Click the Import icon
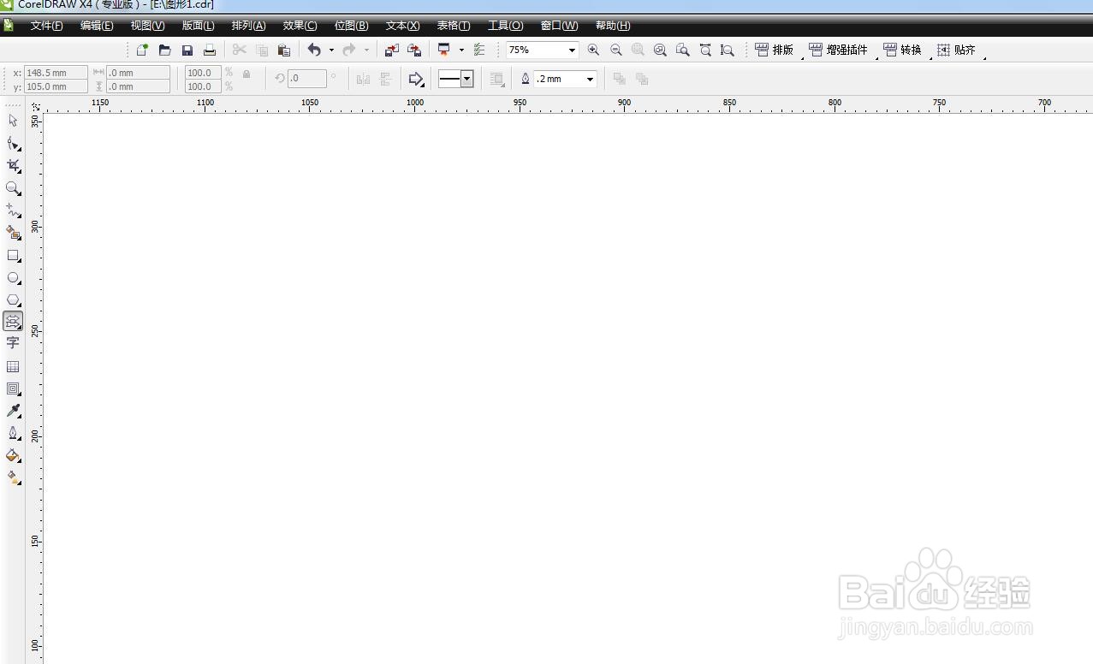This screenshot has height=664, width=1093. [391, 50]
